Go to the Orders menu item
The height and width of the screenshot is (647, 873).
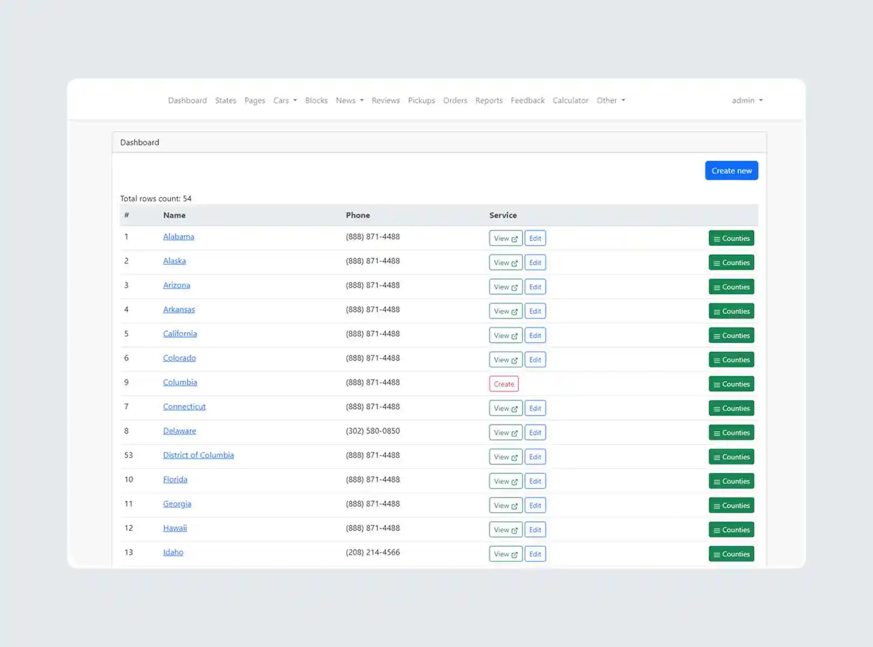click(455, 100)
